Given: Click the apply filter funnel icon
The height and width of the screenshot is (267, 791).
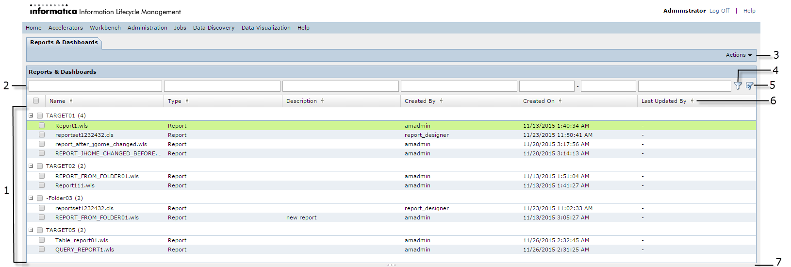Looking at the screenshot, I should pos(738,86).
